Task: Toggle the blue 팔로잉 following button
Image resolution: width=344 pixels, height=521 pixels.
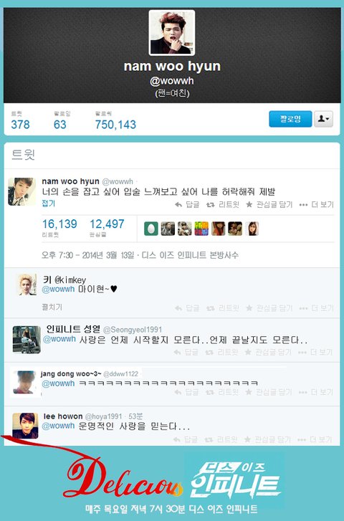Action: click(x=290, y=119)
